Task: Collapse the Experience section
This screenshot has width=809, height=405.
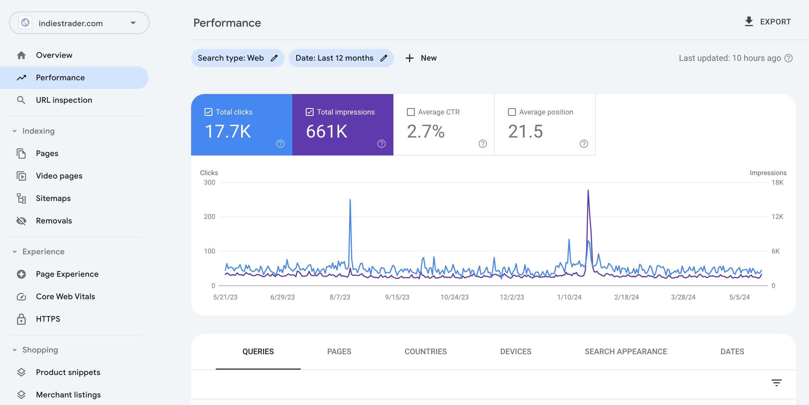Action: 14,252
